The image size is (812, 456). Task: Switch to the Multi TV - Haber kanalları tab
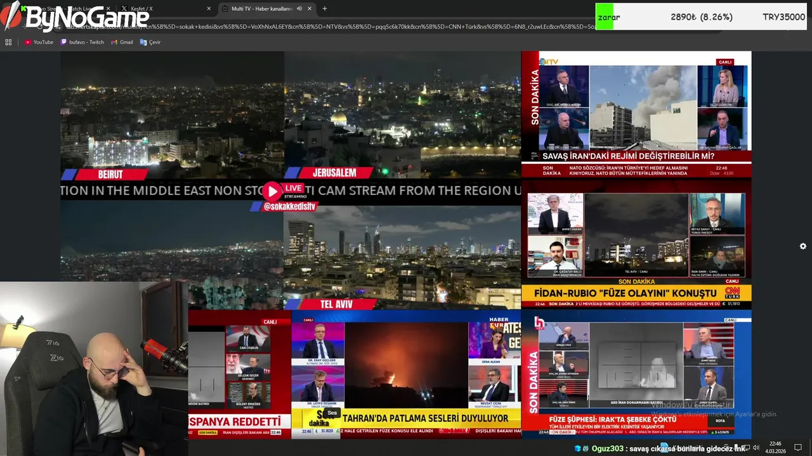[266, 9]
